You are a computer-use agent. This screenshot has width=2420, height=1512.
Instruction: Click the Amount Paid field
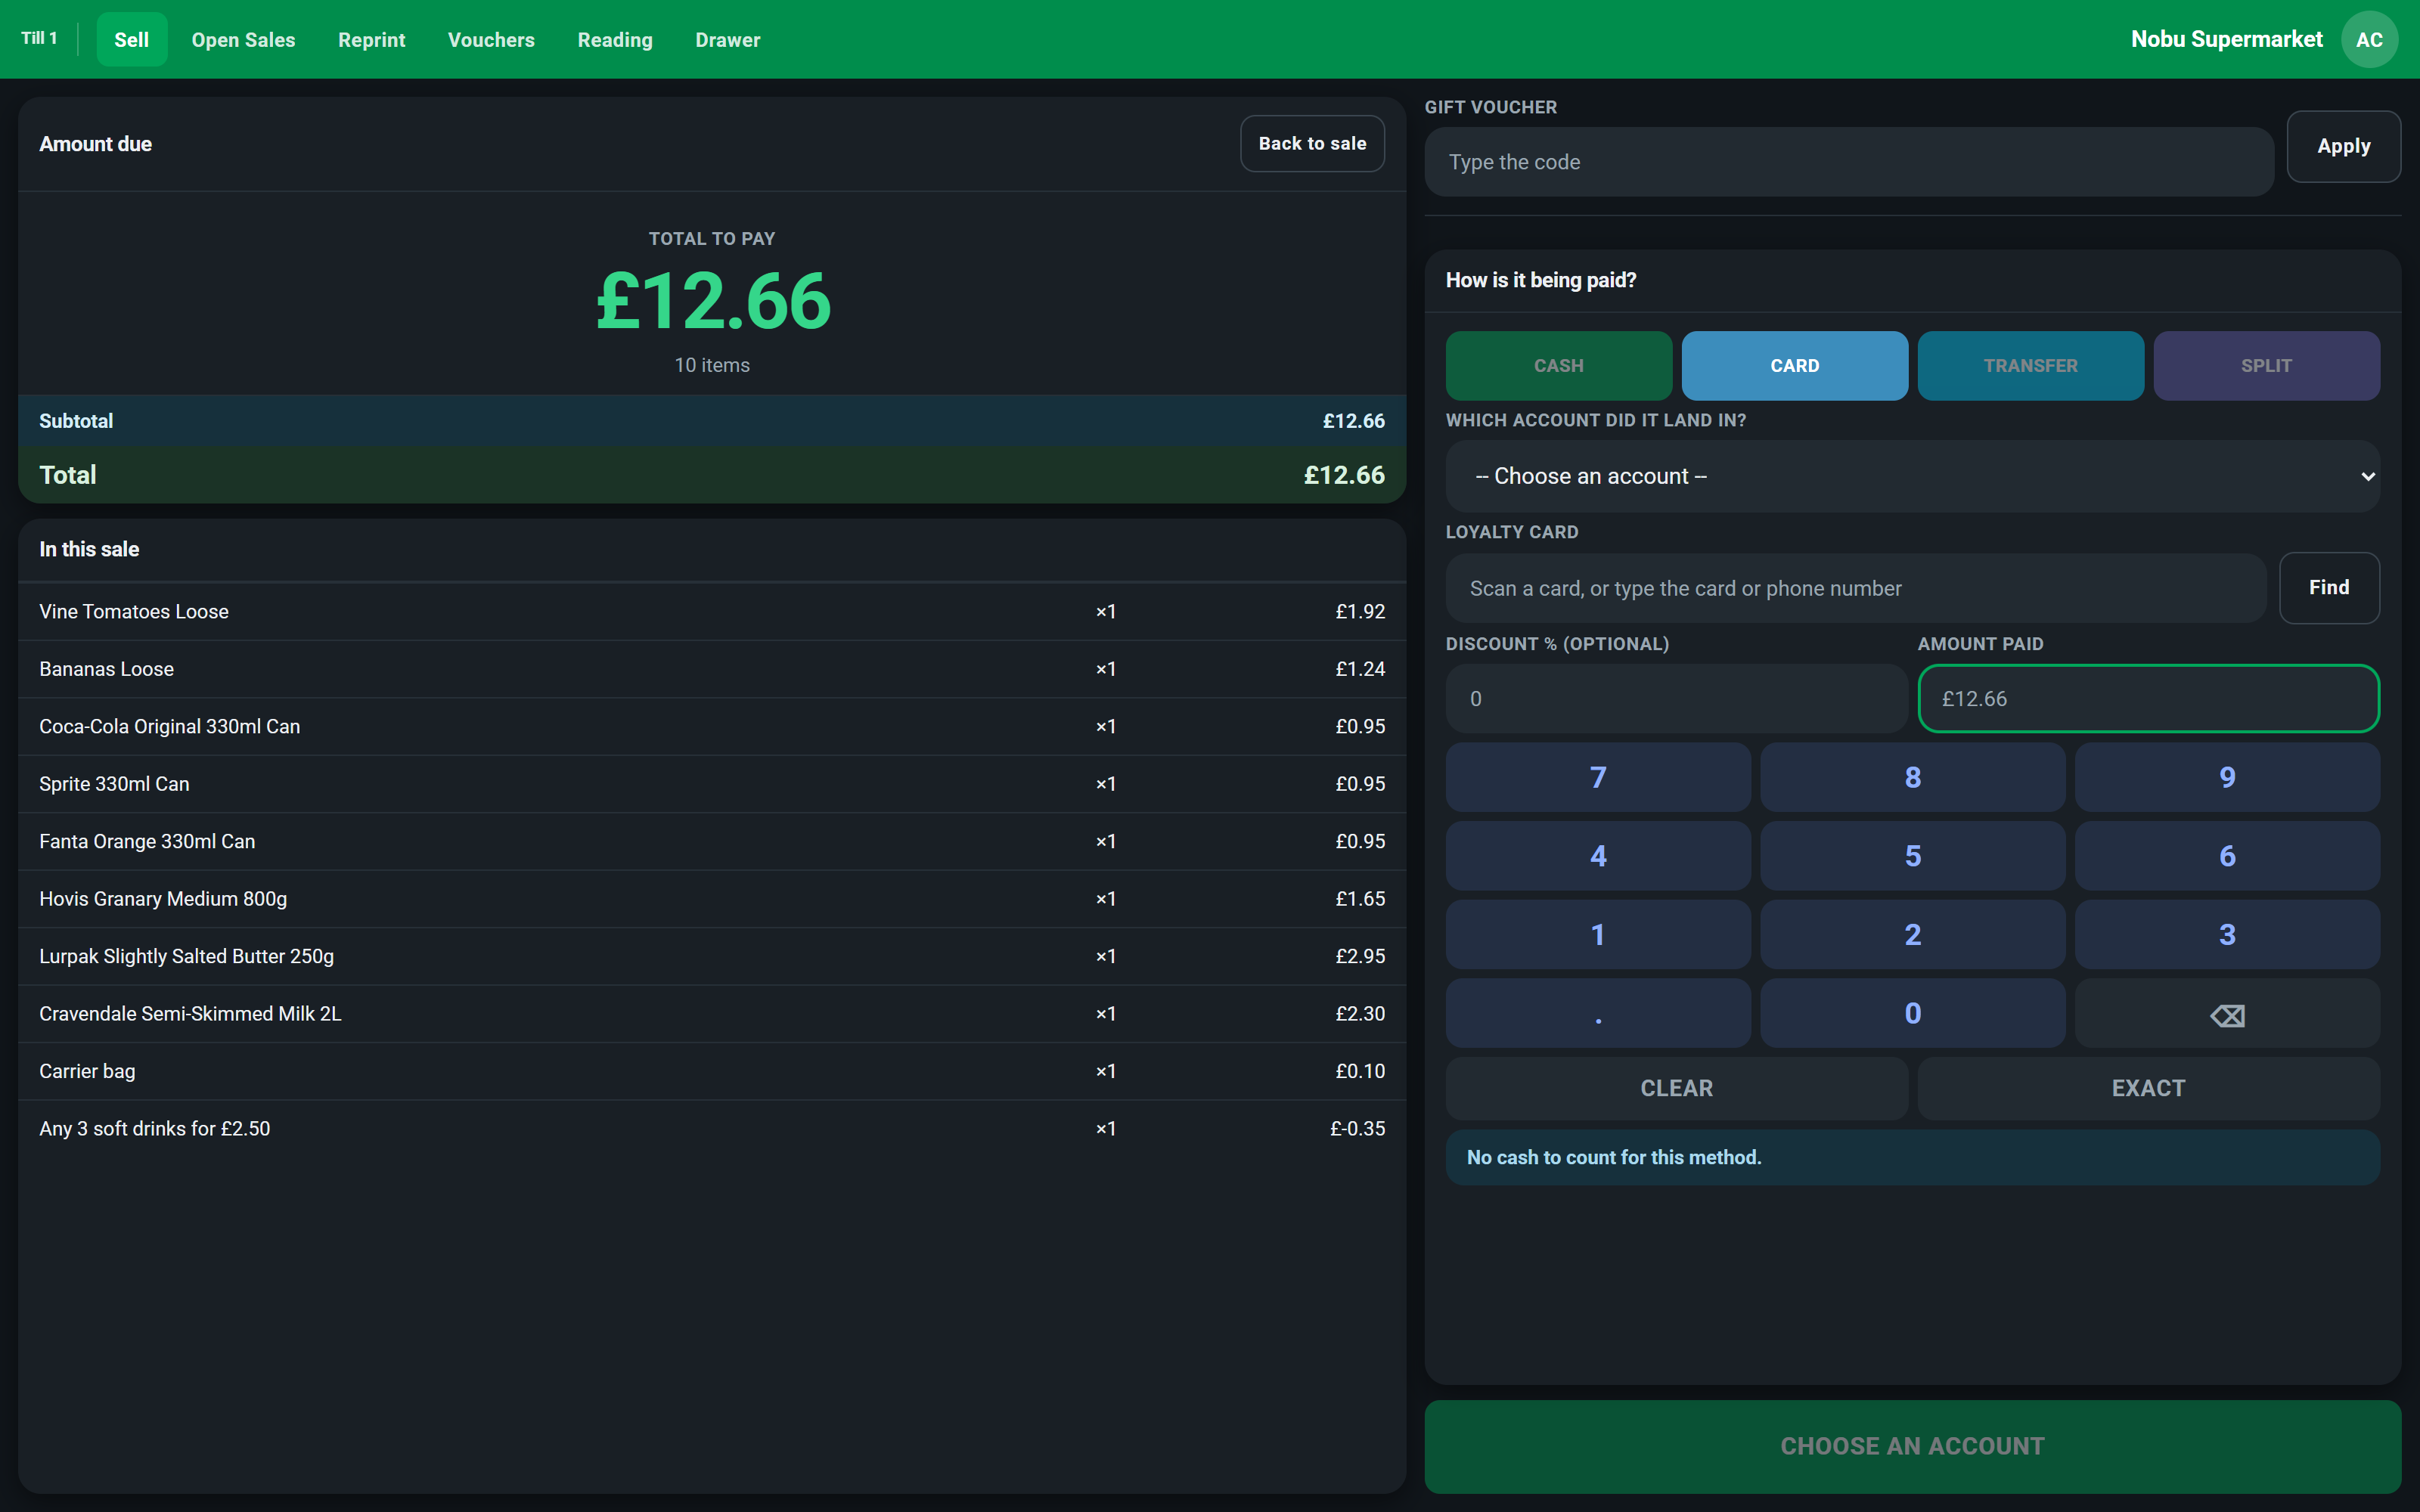click(2148, 698)
